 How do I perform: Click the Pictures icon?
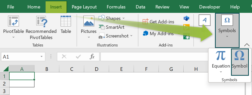pyautogui.click(x=89, y=21)
